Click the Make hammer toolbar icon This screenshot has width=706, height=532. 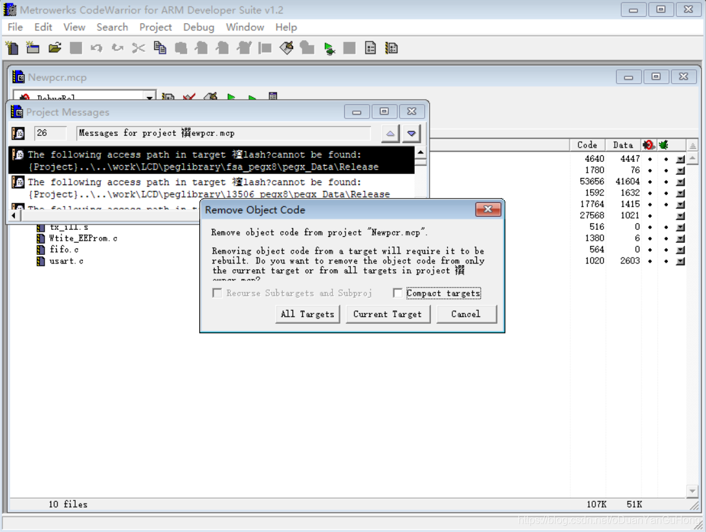pos(287,48)
